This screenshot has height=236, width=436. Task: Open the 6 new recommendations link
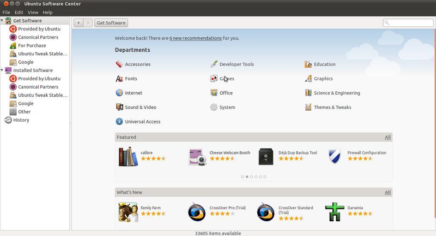point(195,38)
